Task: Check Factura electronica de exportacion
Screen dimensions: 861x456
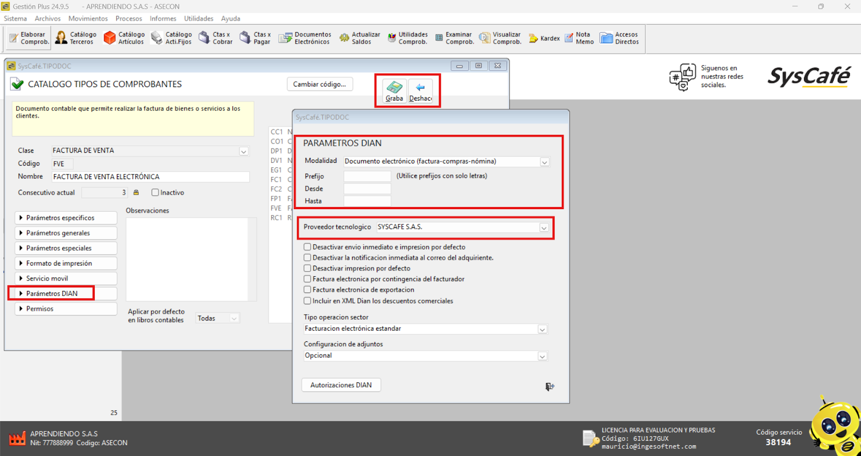Action: (307, 290)
